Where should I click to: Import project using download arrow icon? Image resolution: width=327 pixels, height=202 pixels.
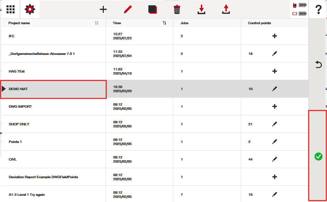click(201, 9)
